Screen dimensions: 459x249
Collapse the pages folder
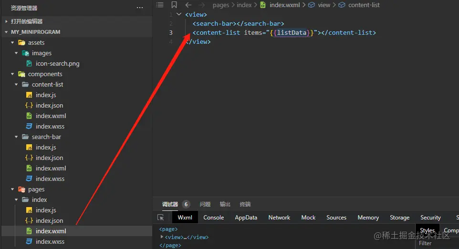pos(12,189)
